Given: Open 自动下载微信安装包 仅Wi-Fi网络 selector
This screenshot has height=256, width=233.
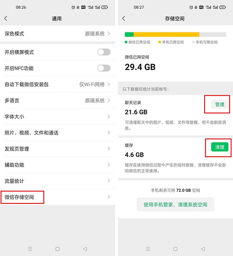Looking at the screenshot, I should [x=94, y=85].
